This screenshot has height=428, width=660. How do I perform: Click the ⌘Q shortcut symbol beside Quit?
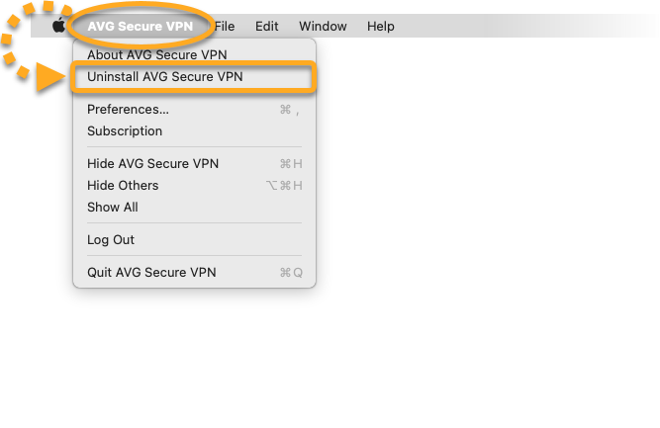(291, 273)
